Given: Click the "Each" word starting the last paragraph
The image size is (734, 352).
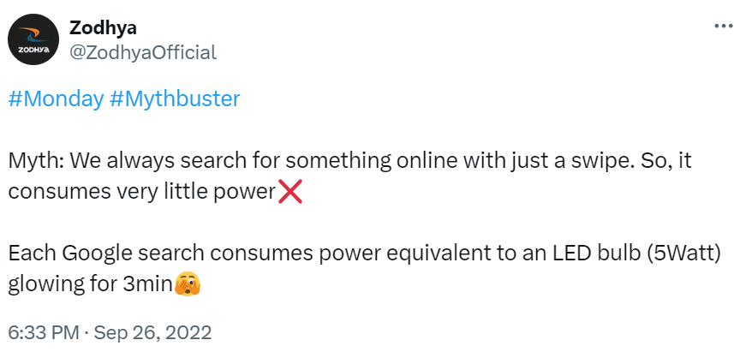Looking at the screenshot, I should point(32,254).
